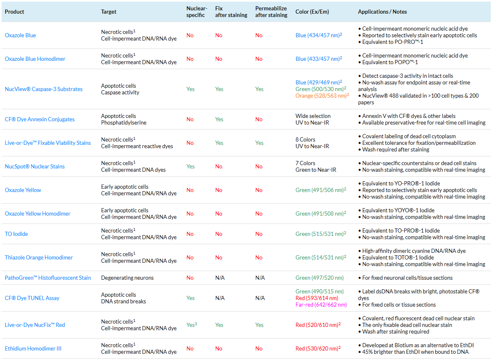The width and height of the screenshot is (492, 360).
Task: Open CF® Dye TUNEL Assay link
Action: tap(32, 298)
